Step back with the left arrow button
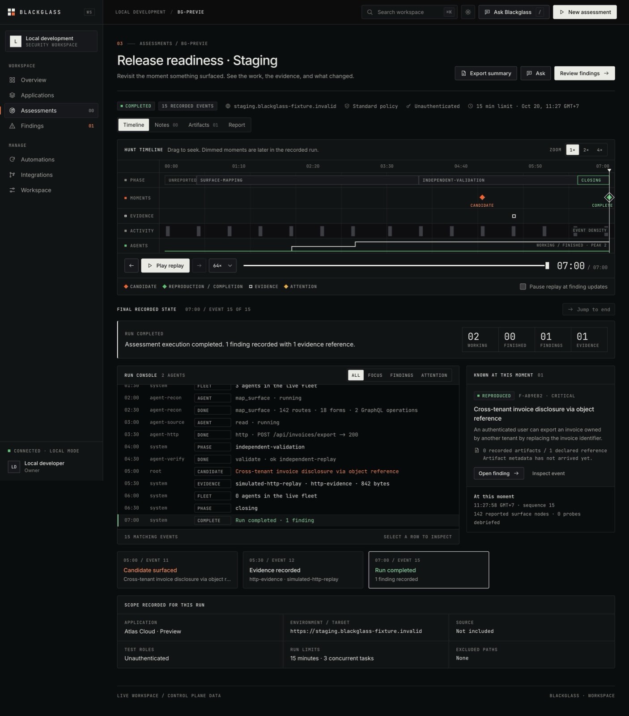 (x=131, y=265)
